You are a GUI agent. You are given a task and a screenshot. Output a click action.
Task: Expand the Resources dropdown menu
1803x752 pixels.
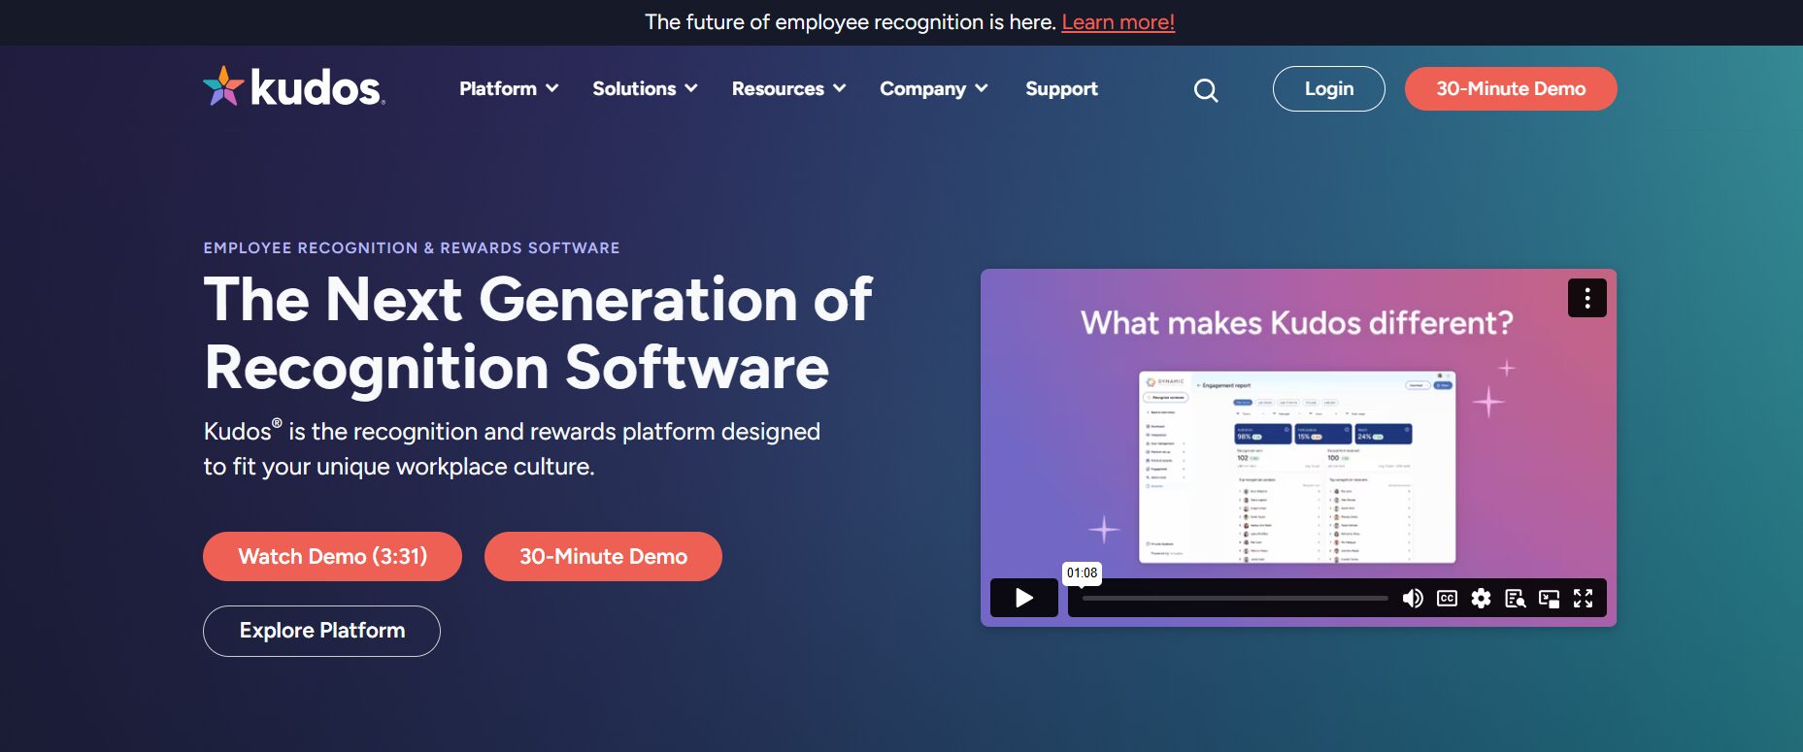coord(788,88)
